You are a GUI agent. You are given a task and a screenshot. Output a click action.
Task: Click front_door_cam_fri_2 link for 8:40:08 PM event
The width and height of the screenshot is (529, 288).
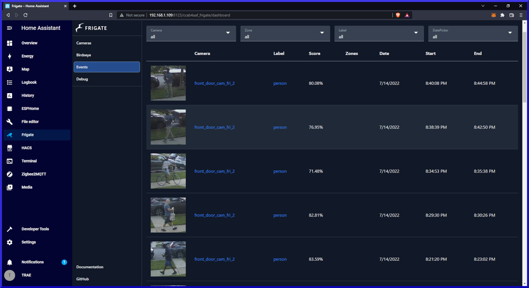[x=214, y=84]
